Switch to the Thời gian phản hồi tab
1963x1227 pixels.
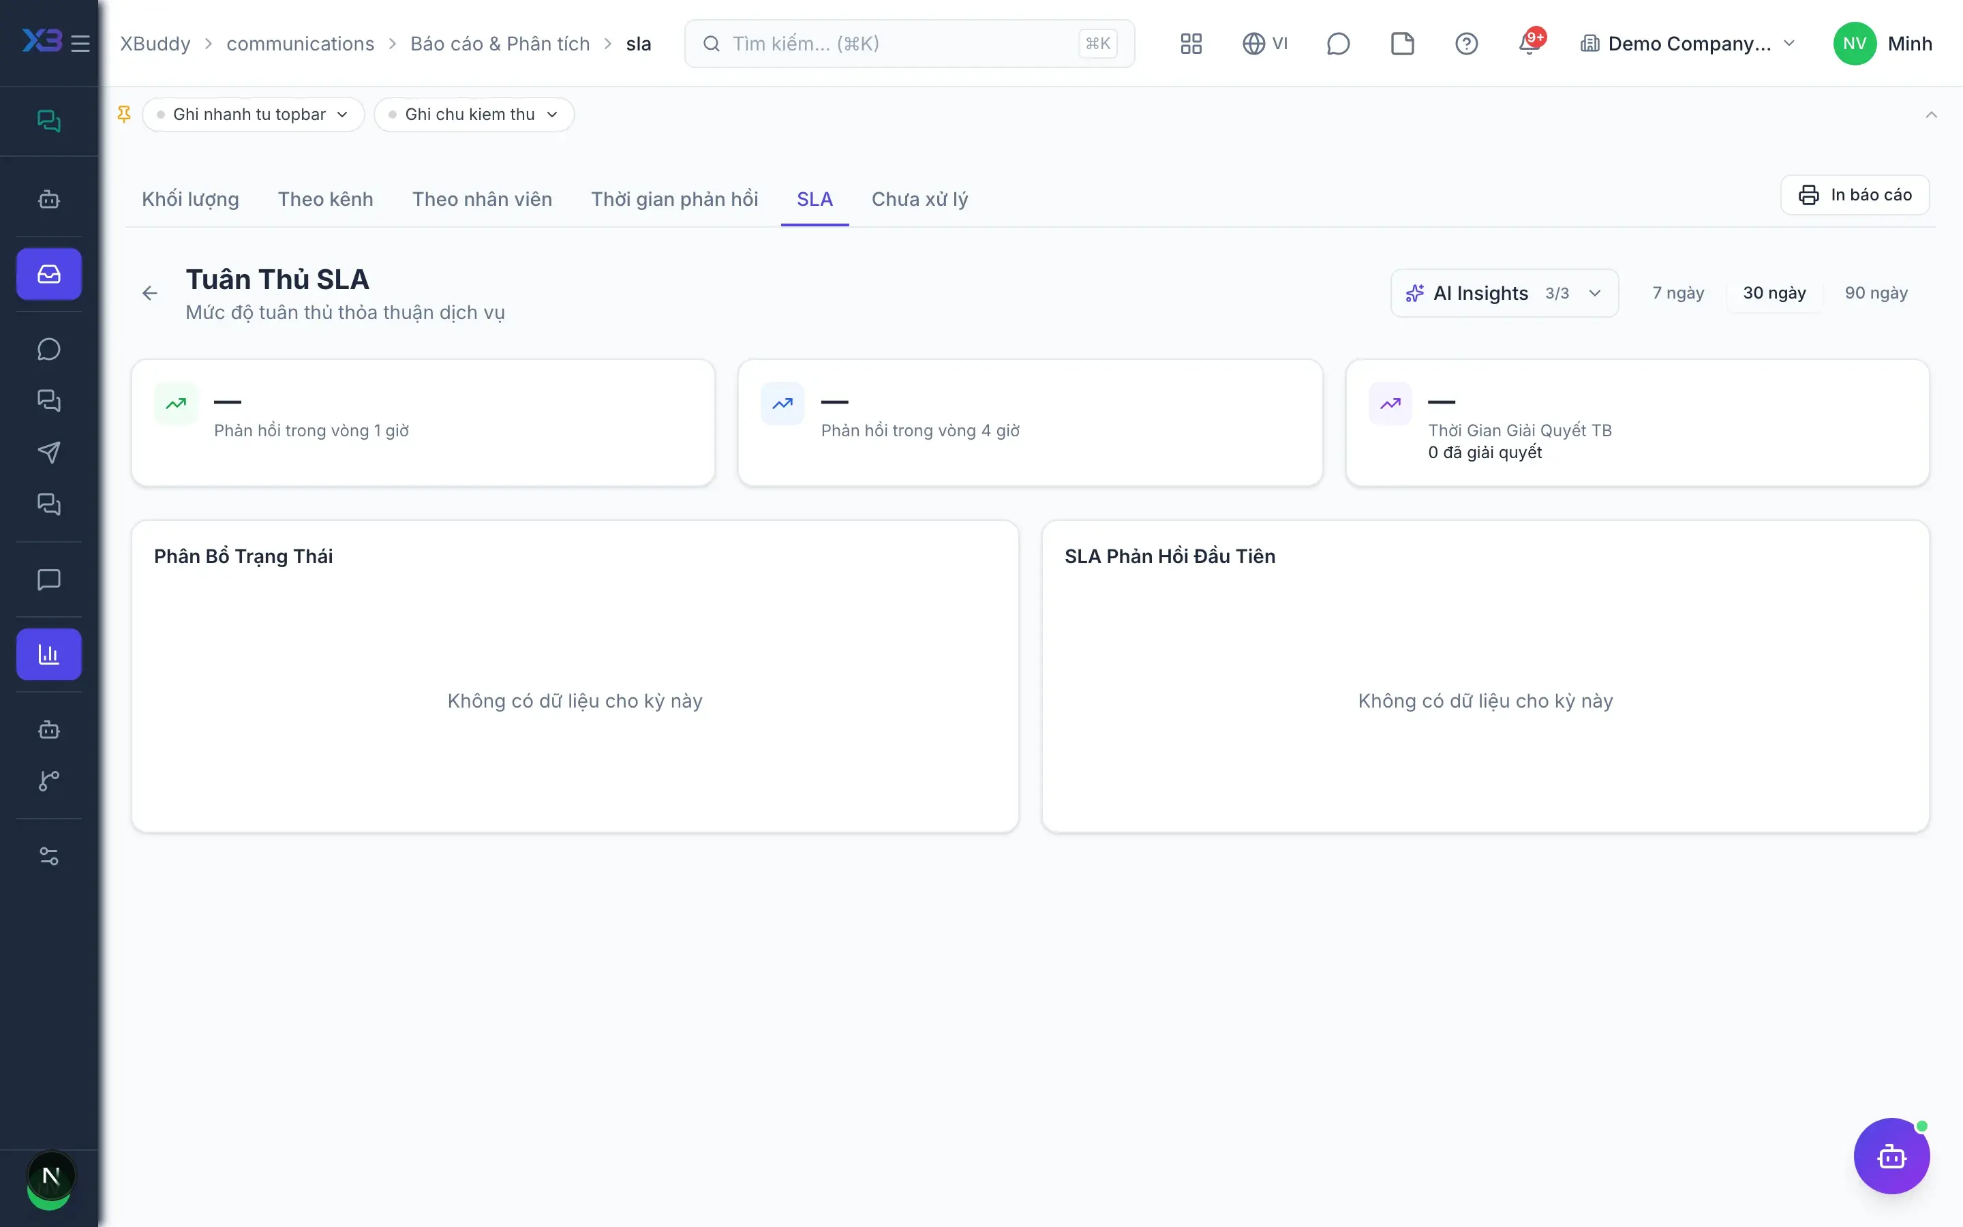tap(674, 200)
